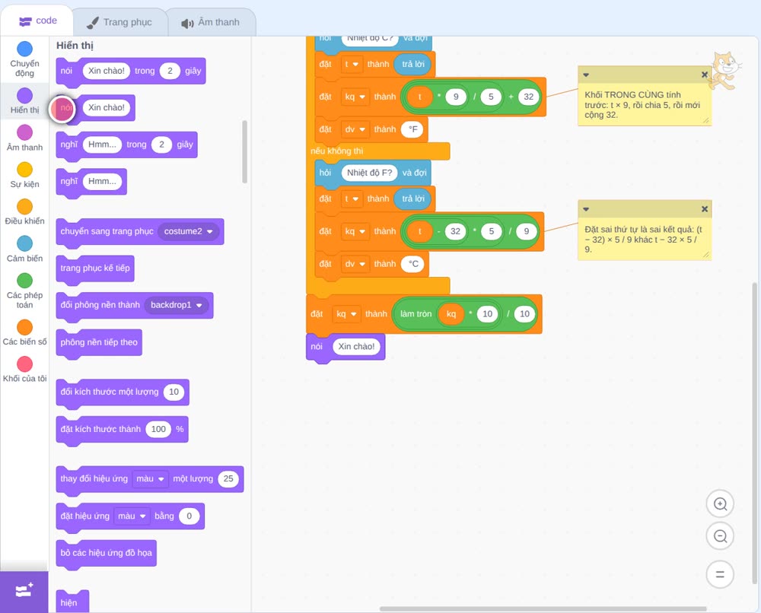Zoom in on the workspace
The width and height of the screenshot is (761, 613).
pos(720,504)
